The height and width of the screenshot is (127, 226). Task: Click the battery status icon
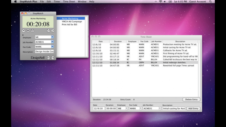click(x=170, y=2)
